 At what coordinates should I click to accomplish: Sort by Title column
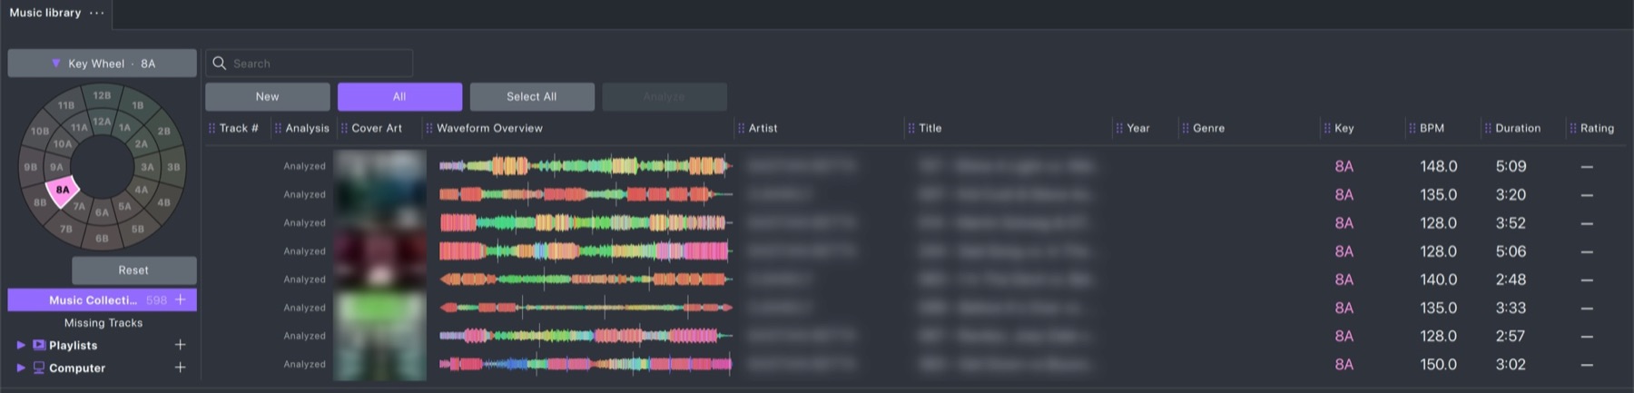click(930, 128)
